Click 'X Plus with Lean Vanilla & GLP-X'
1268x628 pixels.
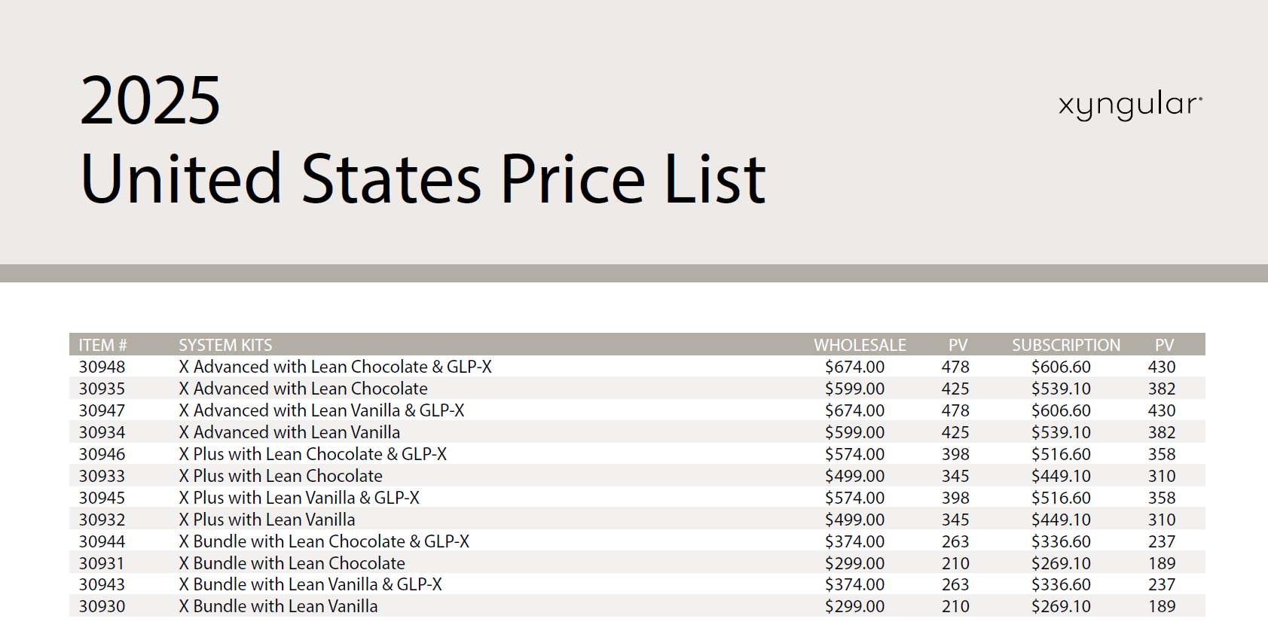(299, 498)
